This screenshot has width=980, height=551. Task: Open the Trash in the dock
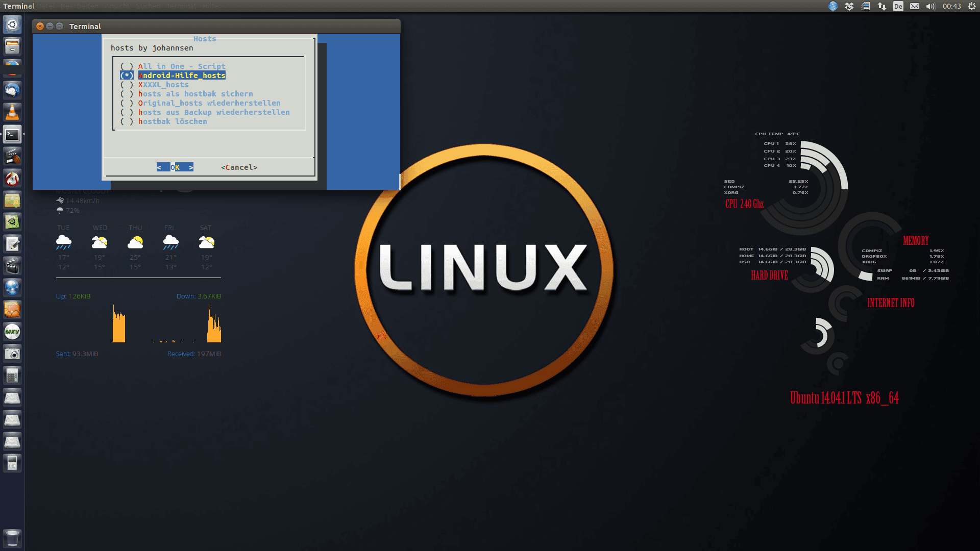coord(12,538)
